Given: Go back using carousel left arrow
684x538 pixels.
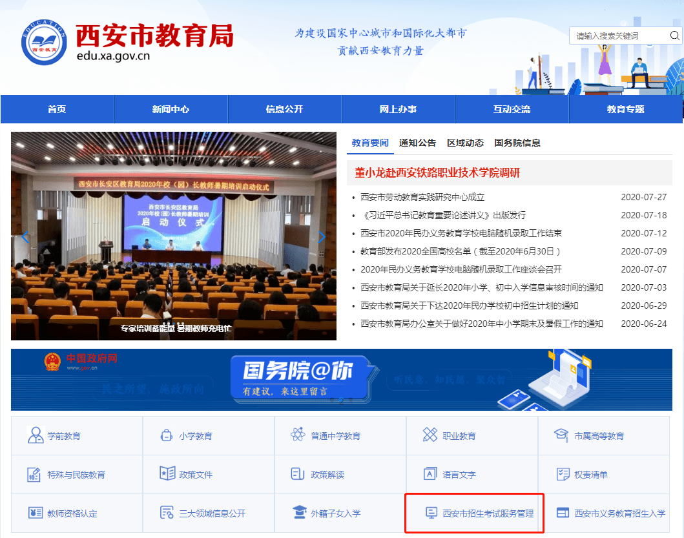Looking at the screenshot, I should (25, 236).
